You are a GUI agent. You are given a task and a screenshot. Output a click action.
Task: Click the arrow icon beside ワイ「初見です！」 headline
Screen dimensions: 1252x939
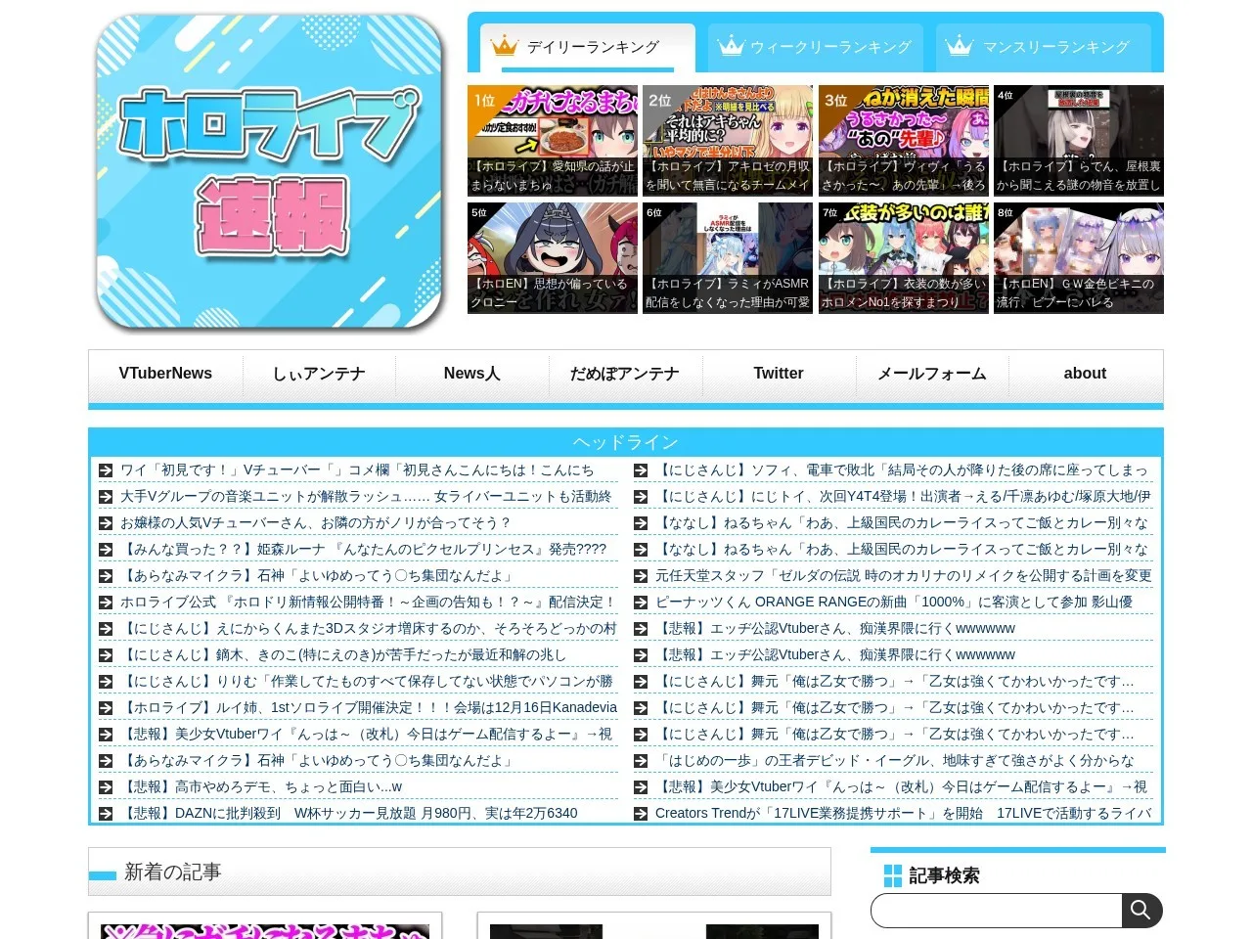[106, 470]
